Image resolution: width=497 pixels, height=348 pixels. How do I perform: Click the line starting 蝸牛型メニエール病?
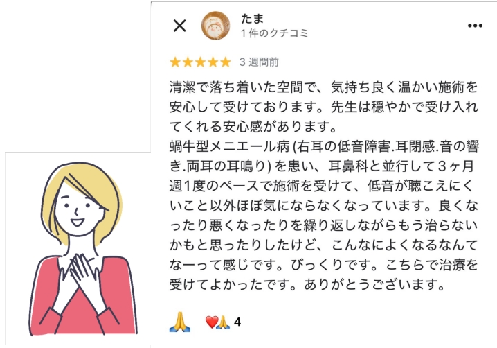[324, 146]
